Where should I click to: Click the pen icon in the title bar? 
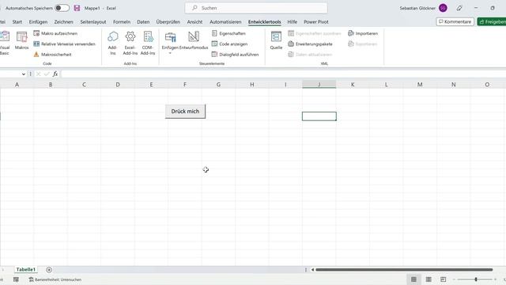[459, 8]
